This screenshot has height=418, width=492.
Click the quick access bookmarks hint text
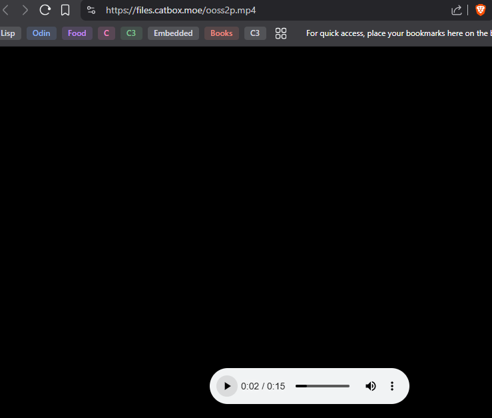399,33
